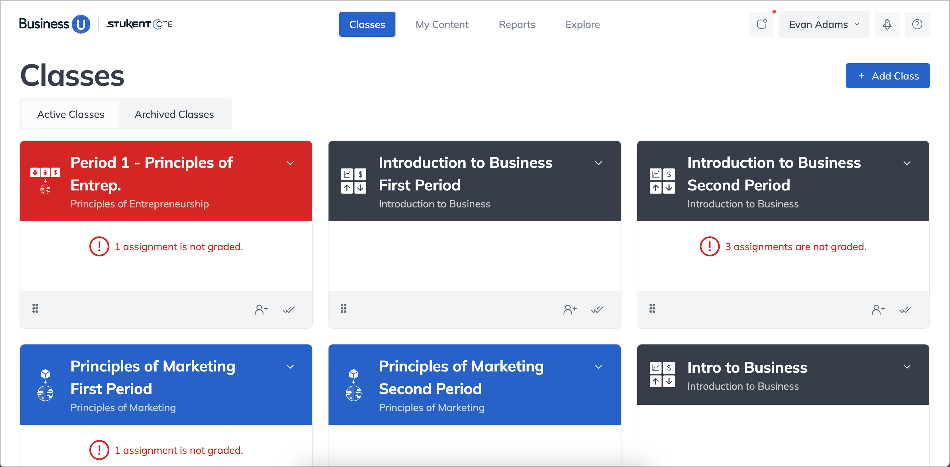This screenshot has height=467, width=950.
Task: Click '1 assignment is not graded' on Entrep. card
Action: pyautogui.click(x=179, y=247)
